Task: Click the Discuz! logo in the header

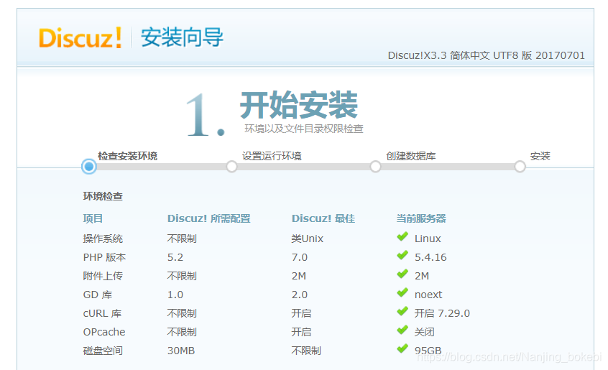Action: [x=80, y=37]
